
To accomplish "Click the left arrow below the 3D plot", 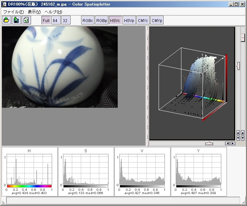I will click(x=228, y=143).
